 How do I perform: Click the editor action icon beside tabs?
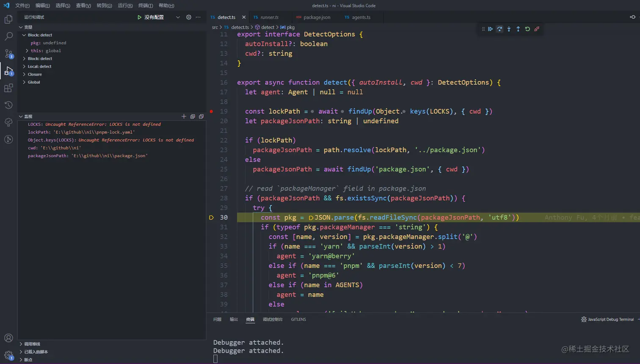tap(633, 17)
